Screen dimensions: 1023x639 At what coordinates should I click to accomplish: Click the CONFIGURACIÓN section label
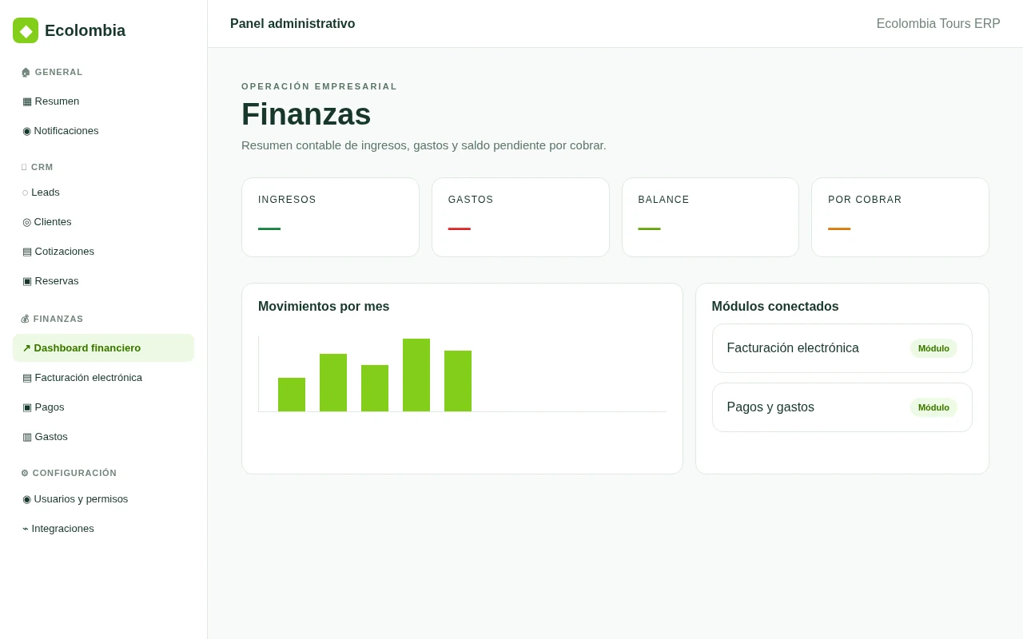click(x=69, y=473)
